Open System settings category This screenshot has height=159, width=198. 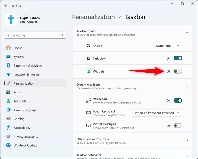tap(35, 57)
